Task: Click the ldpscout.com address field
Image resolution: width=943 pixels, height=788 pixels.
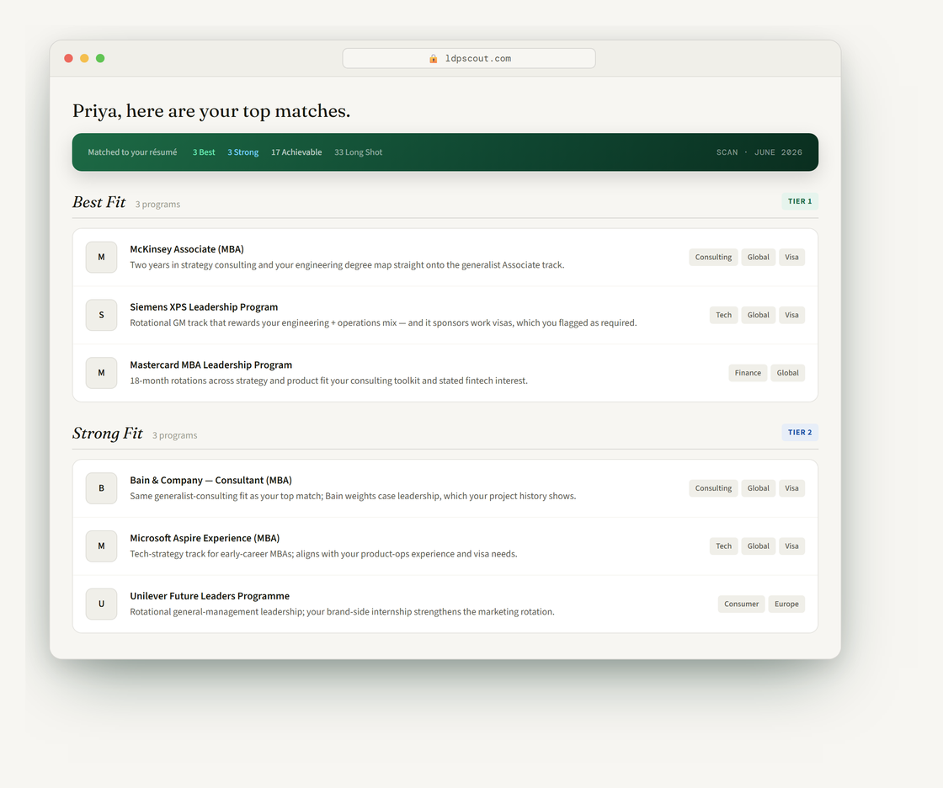Action: (469, 58)
